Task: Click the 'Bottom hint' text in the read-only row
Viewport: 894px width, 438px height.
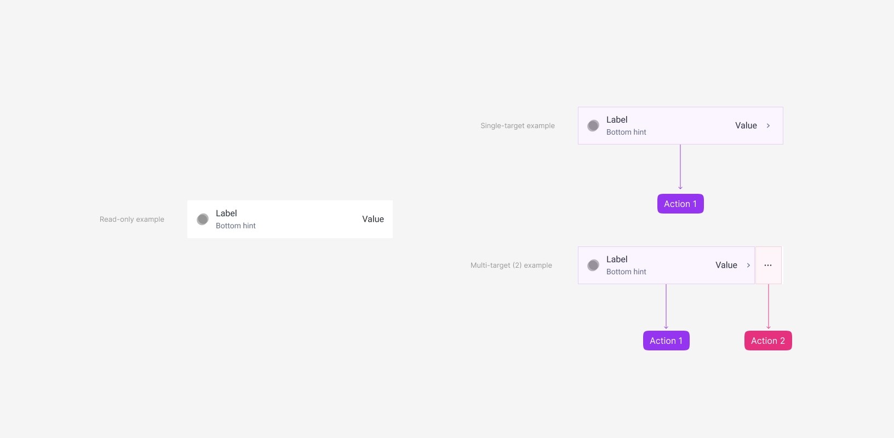Action: coord(236,226)
